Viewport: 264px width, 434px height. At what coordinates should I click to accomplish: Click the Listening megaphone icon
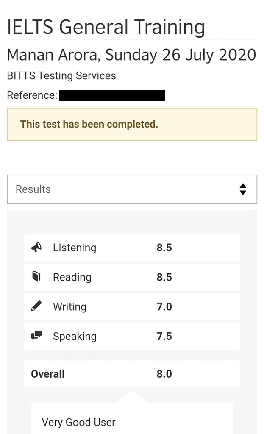coord(36,247)
